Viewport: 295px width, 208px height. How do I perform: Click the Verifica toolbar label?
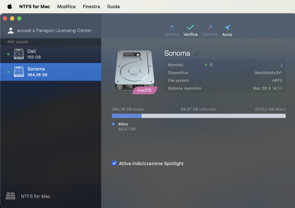pos(190,34)
